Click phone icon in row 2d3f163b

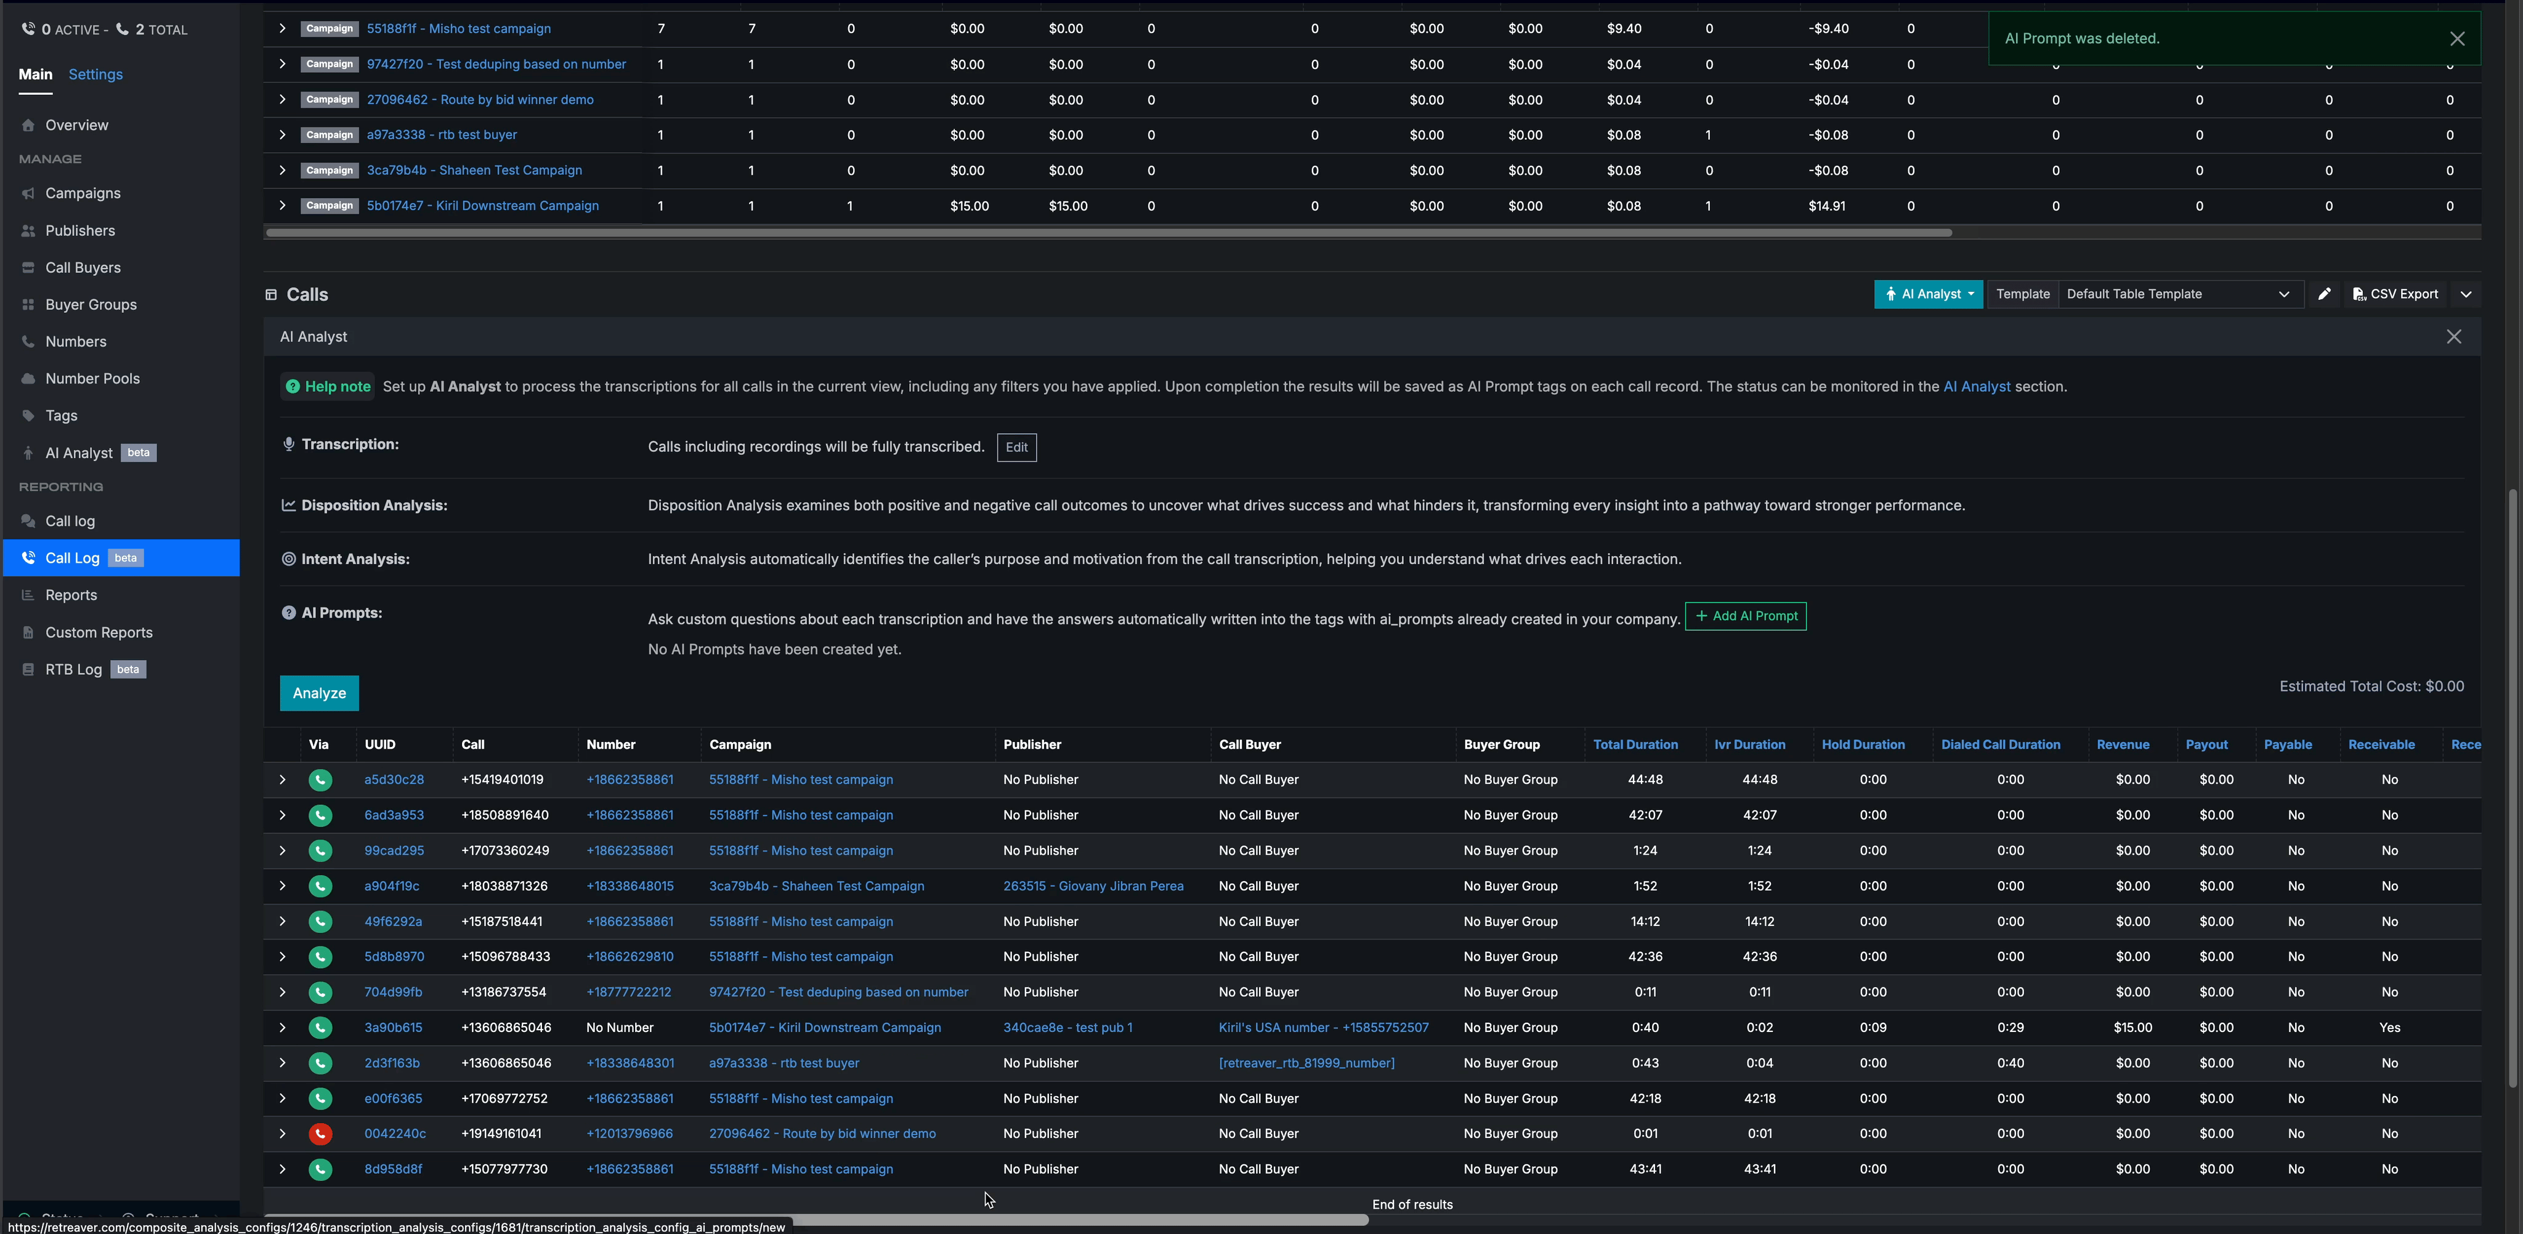[320, 1063]
